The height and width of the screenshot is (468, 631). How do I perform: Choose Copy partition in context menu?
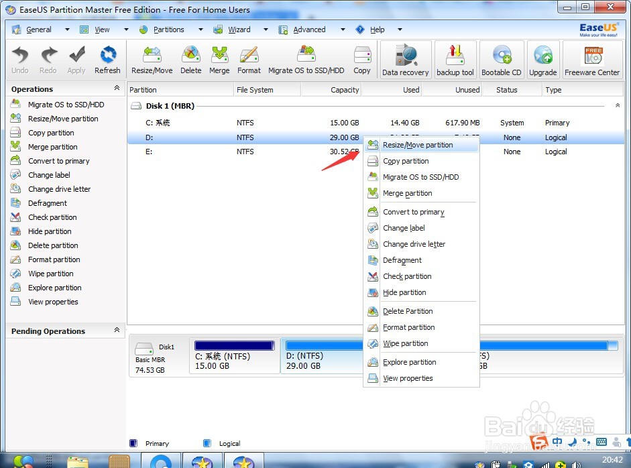[x=421, y=161]
